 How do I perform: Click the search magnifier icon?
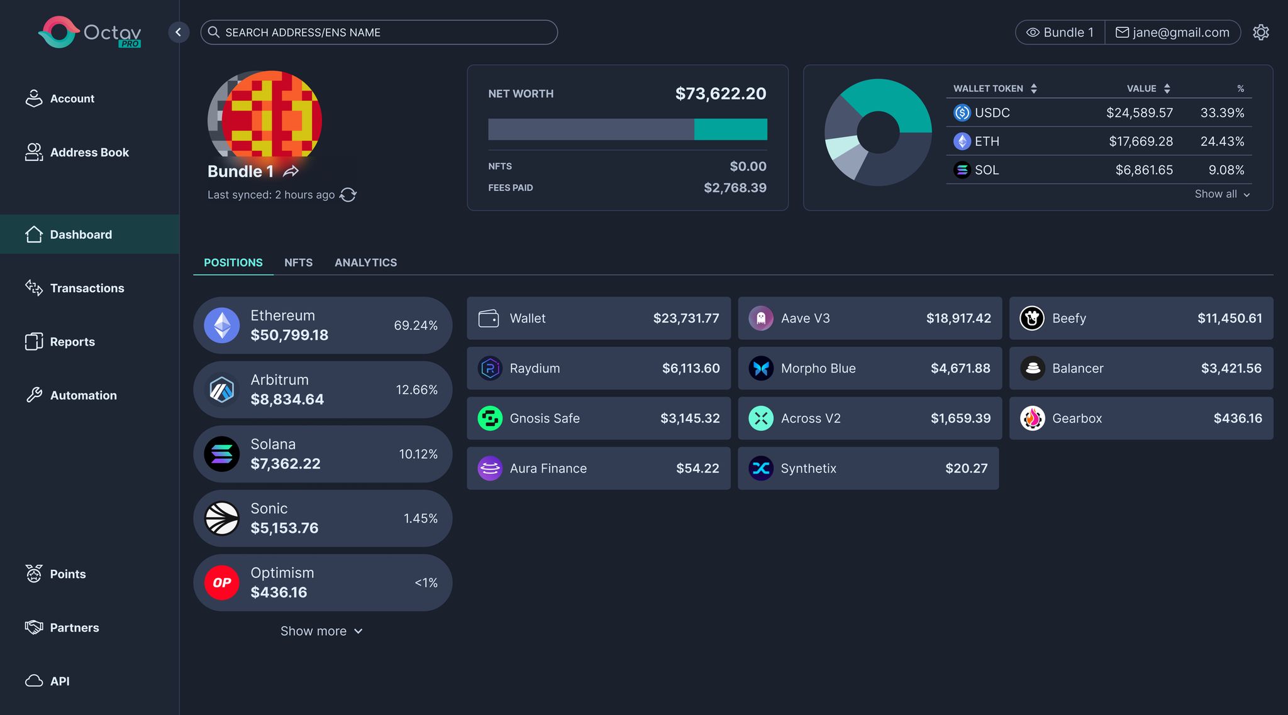[x=214, y=32]
